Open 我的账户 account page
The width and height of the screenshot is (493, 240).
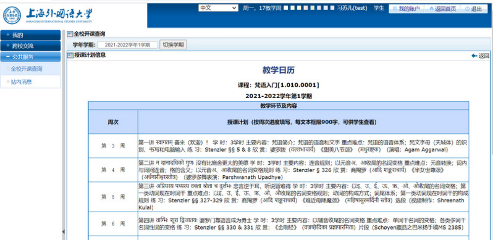(406, 9)
